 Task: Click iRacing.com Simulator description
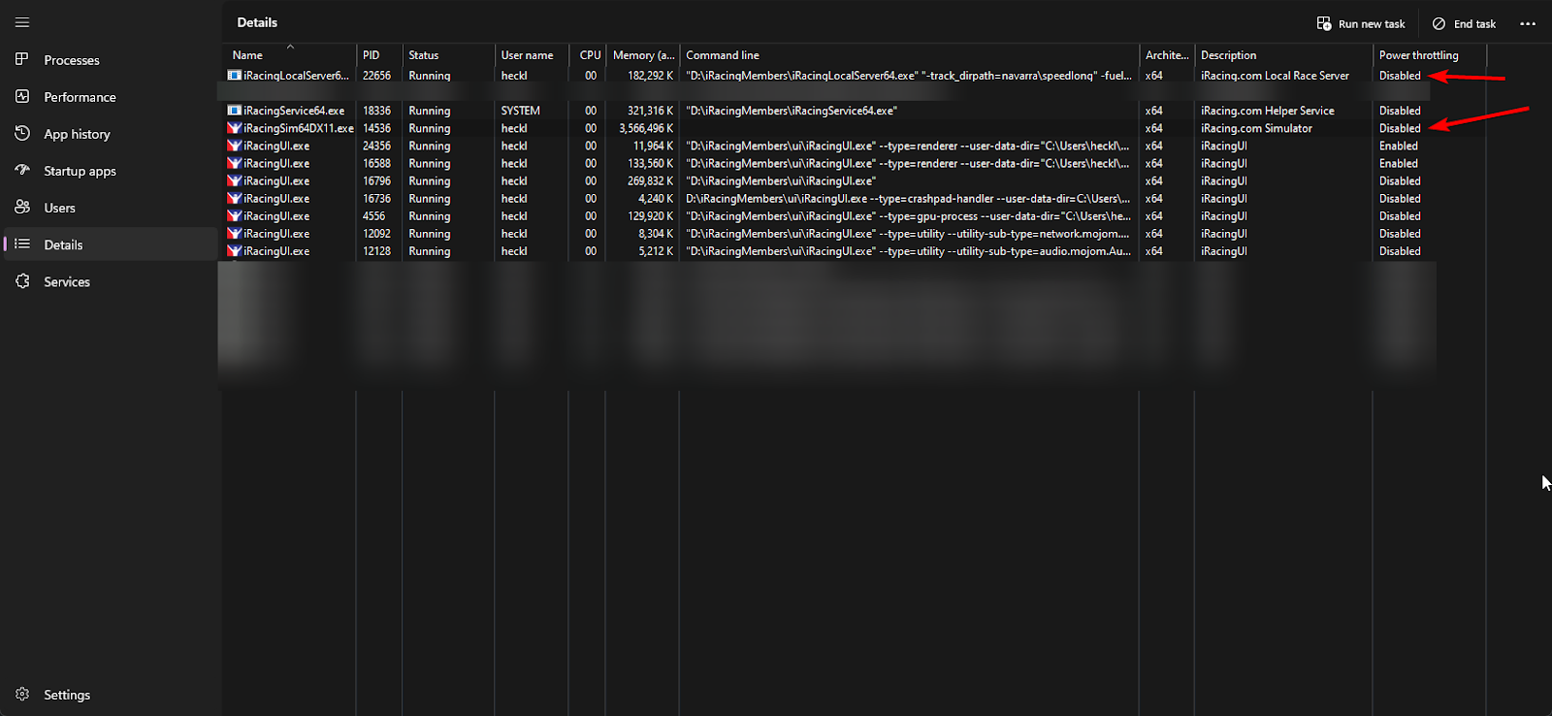point(1256,128)
